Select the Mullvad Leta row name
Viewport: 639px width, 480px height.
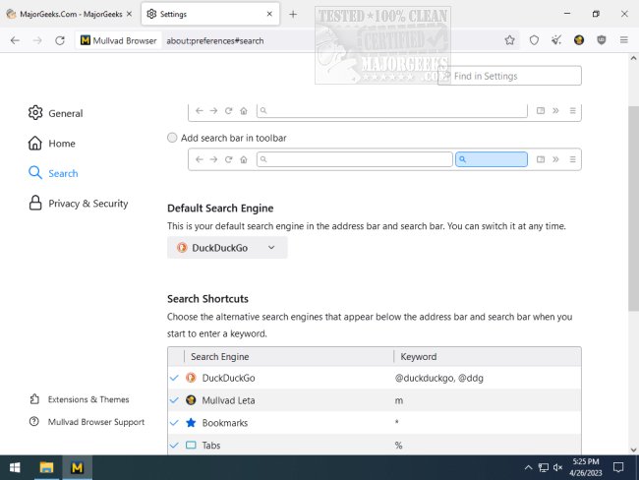click(228, 400)
